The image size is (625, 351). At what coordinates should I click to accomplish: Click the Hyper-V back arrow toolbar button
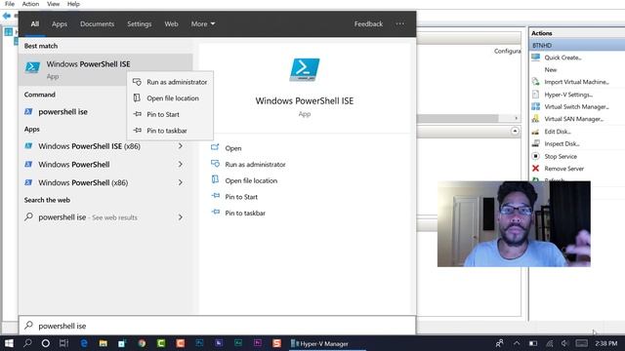pos(7,16)
